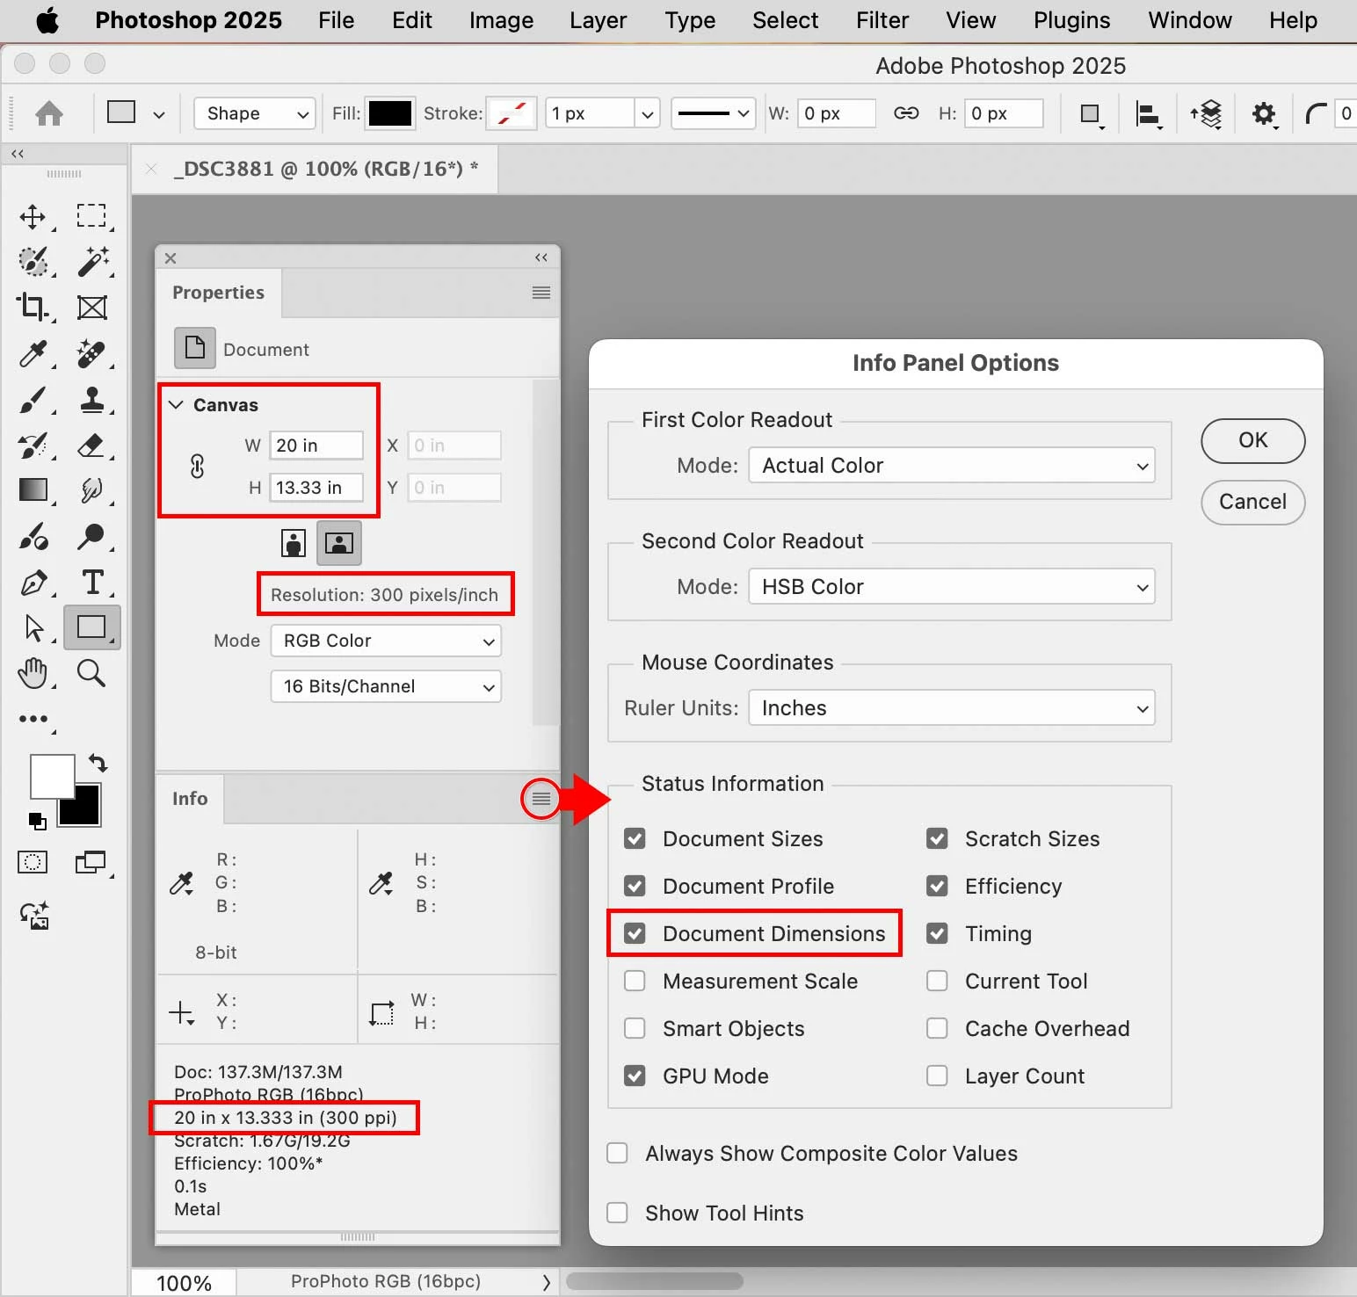Click the Fill color swatch
Screen dimensions: 1357x1297
click(390, 113)
